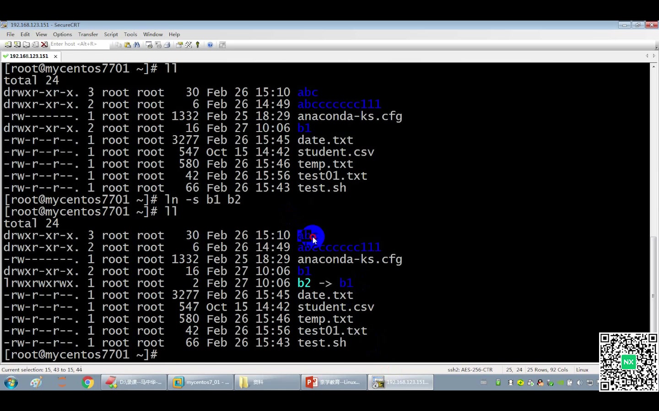This screenshot has height=411, width=659.
Task: Open Session Options from toolbar icon
Action: [x=179, y=45]
